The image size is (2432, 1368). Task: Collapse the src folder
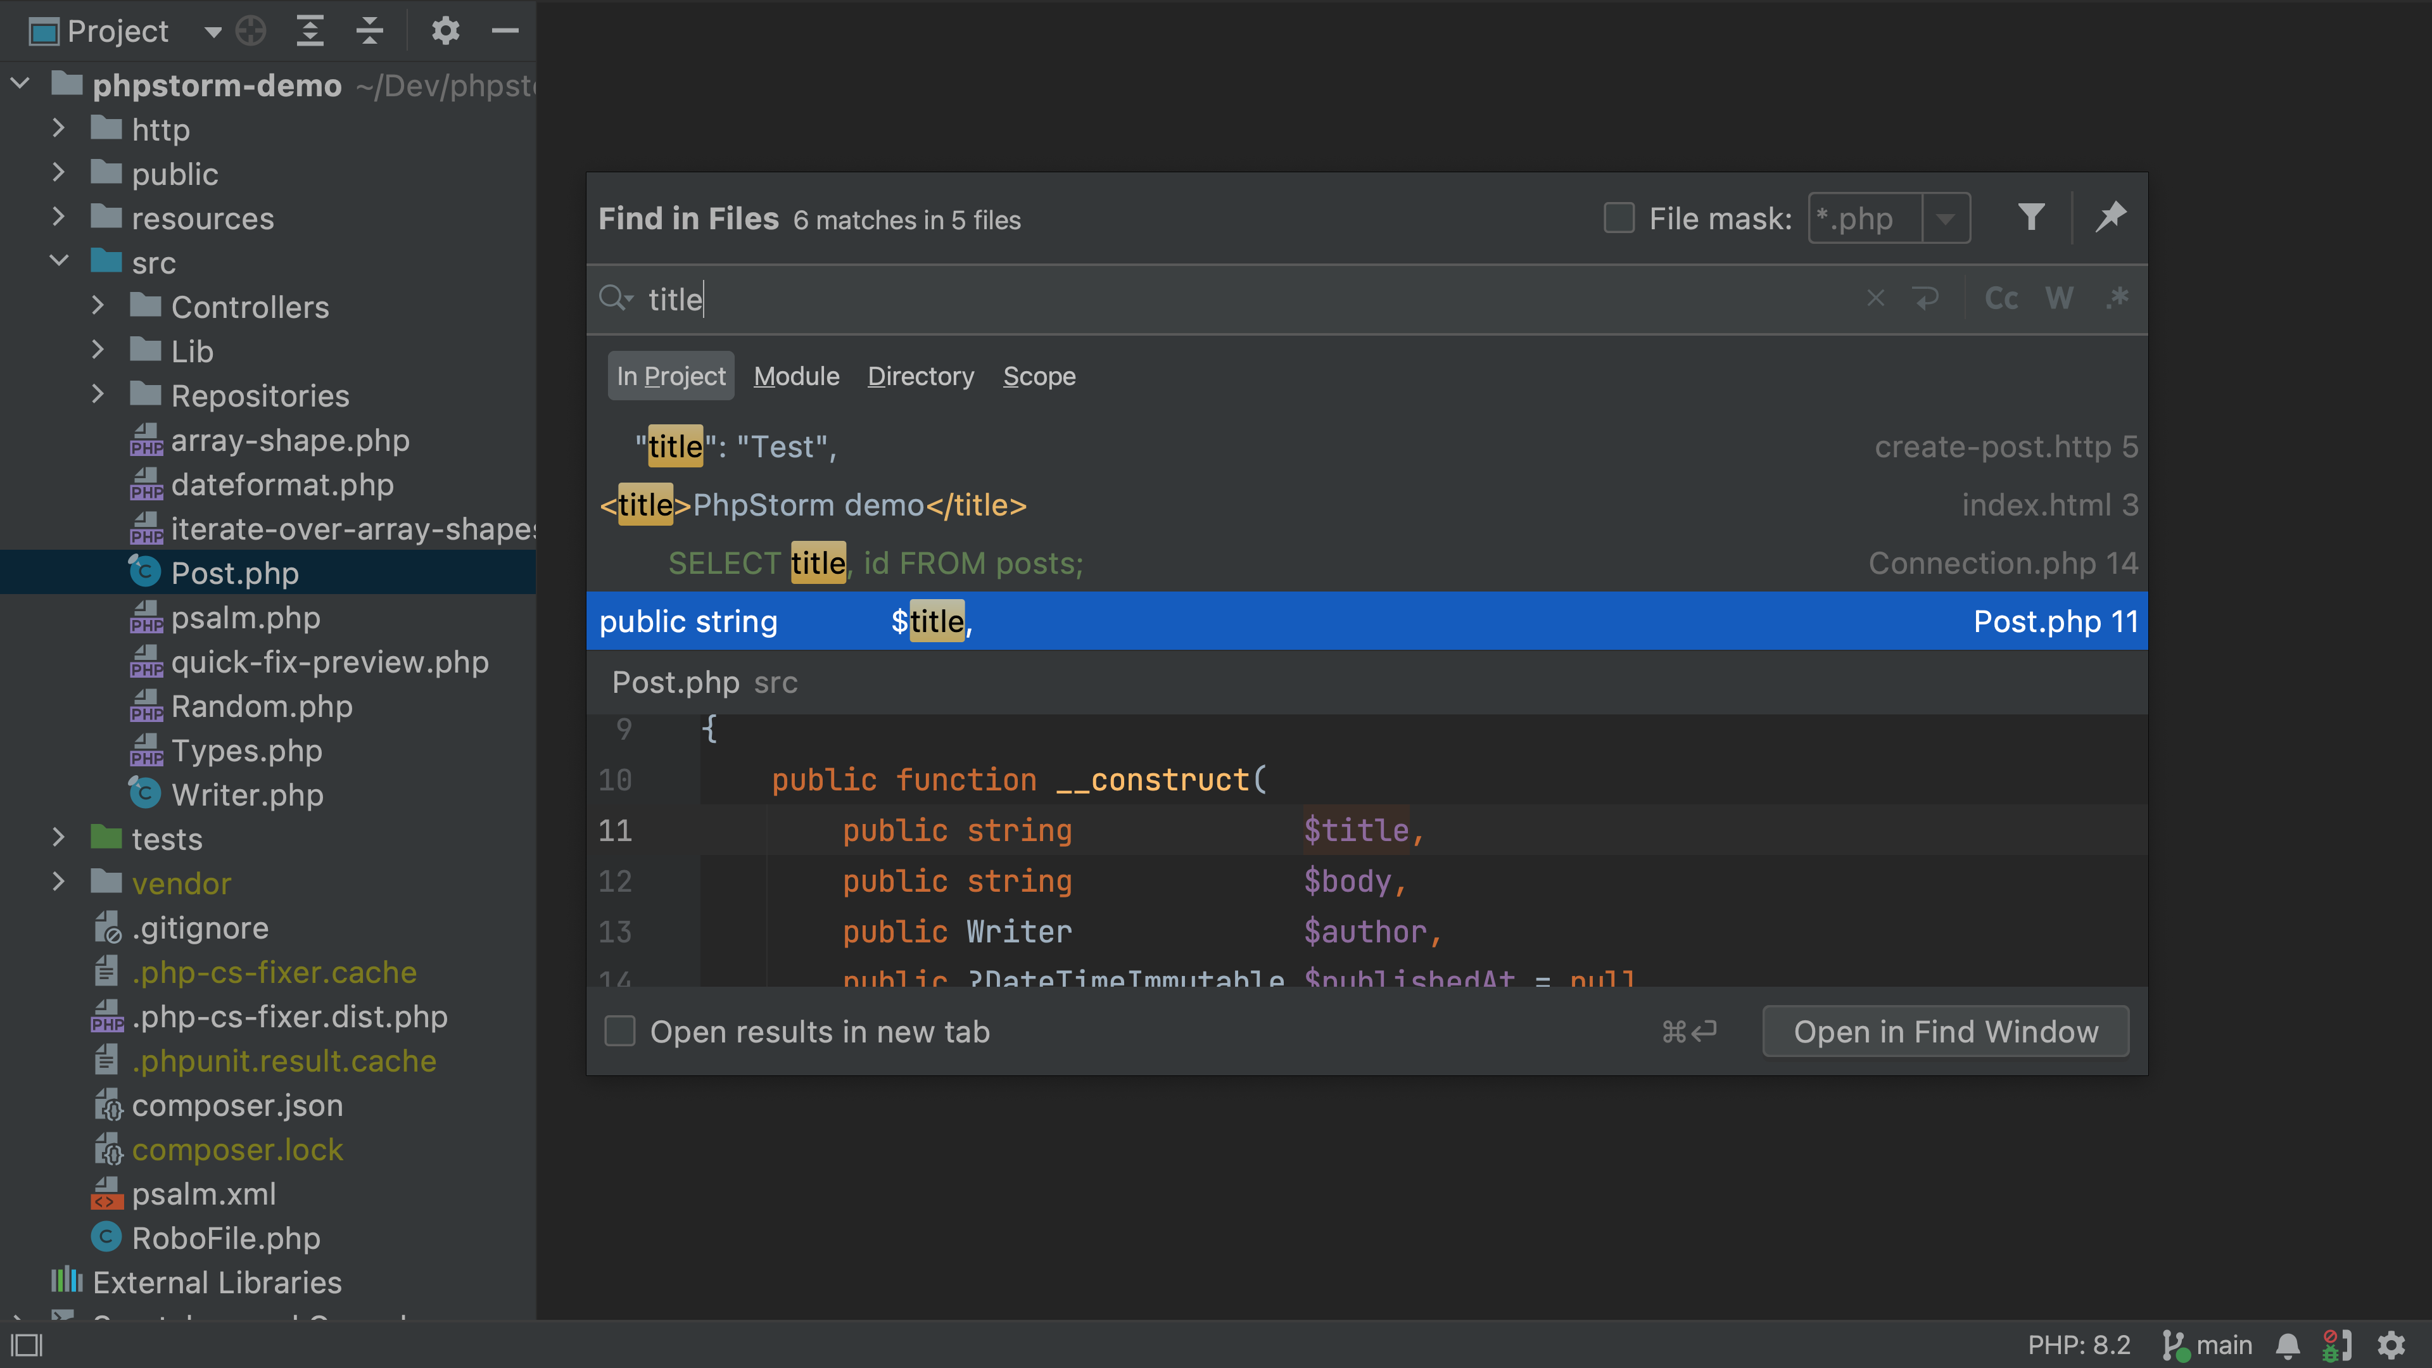(58, 262)
